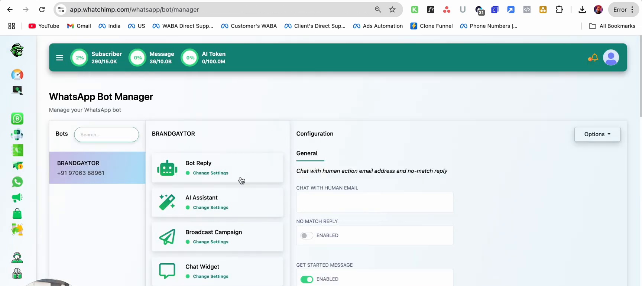The width and height of the screenshot is (642, 286).
Task: Enable the No Match Reply toggle
Action: [307, 235]
